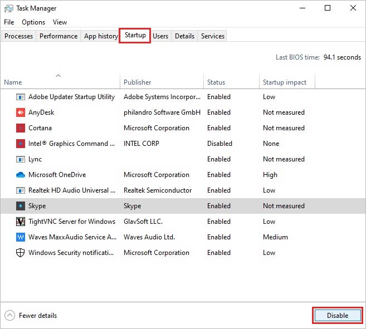Click the philandro Software GmbH publisher cell
Viewport: 366px width, 329px height.
162,112
